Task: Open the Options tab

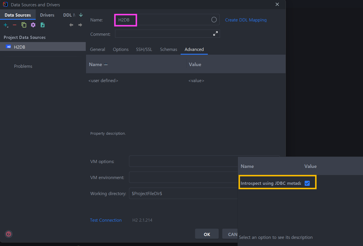Action: (x=121, y=49)
